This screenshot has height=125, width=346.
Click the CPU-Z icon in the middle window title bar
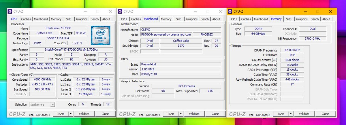click(x=120, y=12)
